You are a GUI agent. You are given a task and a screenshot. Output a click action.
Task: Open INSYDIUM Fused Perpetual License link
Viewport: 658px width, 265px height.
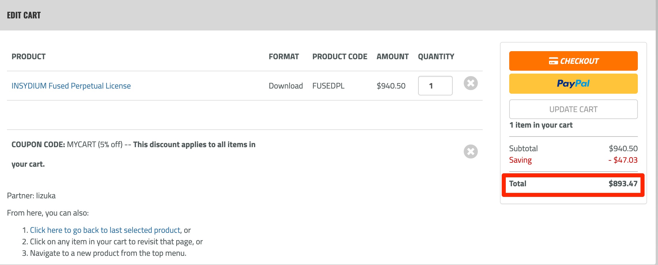[x=71, y=86]
